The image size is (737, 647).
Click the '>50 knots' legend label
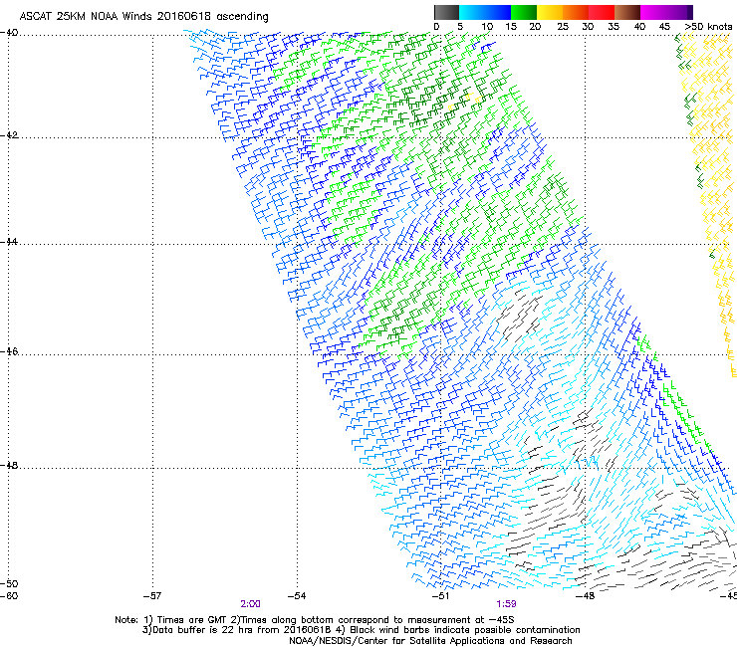pos(708,27)
